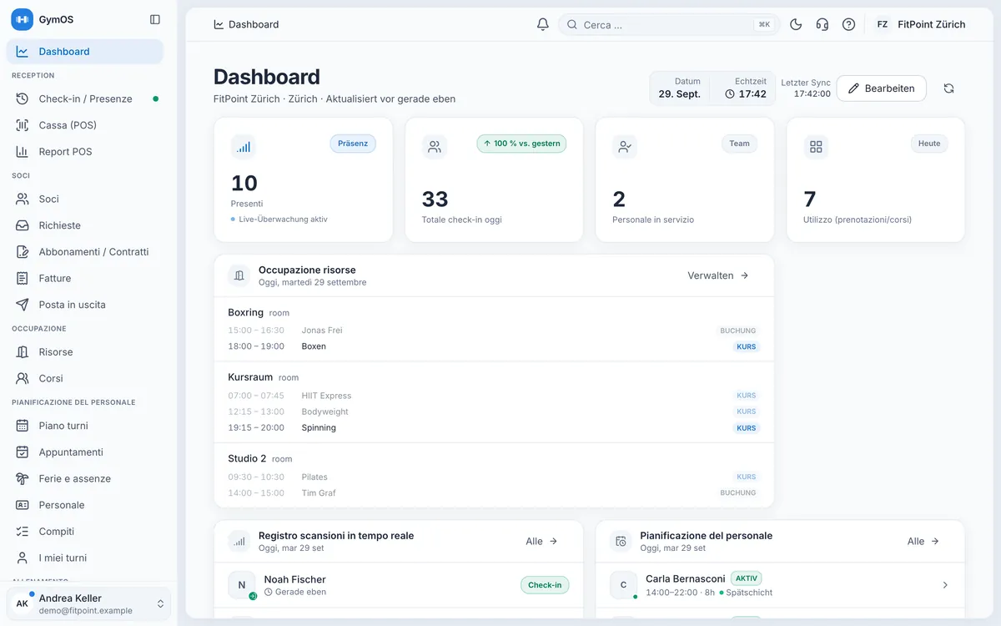The image size is (1001, 626).
Task: Click Alle in Pianificazione del personale
Action: pyautogui.click(x=923, y=541)
